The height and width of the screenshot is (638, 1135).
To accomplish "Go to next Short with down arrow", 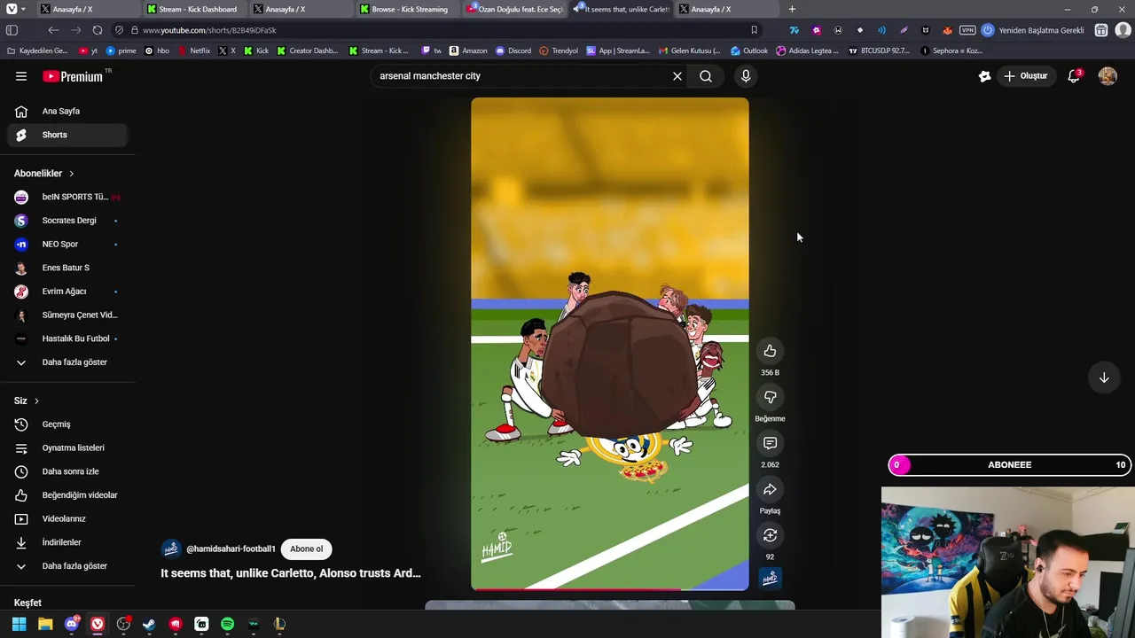I will click(1104, 377).
